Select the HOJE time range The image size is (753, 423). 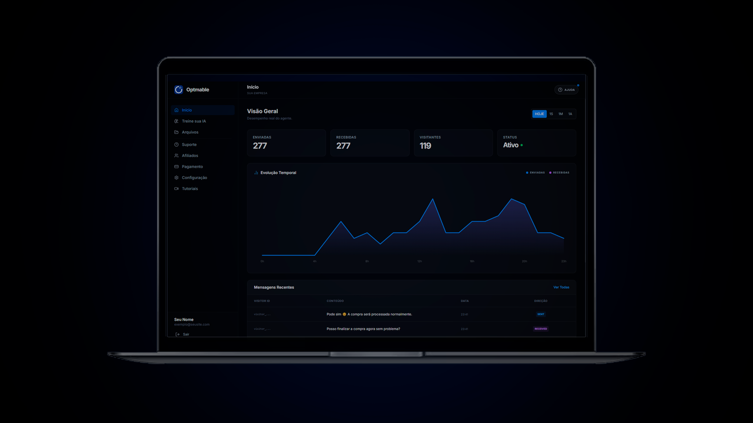point(539,114)
